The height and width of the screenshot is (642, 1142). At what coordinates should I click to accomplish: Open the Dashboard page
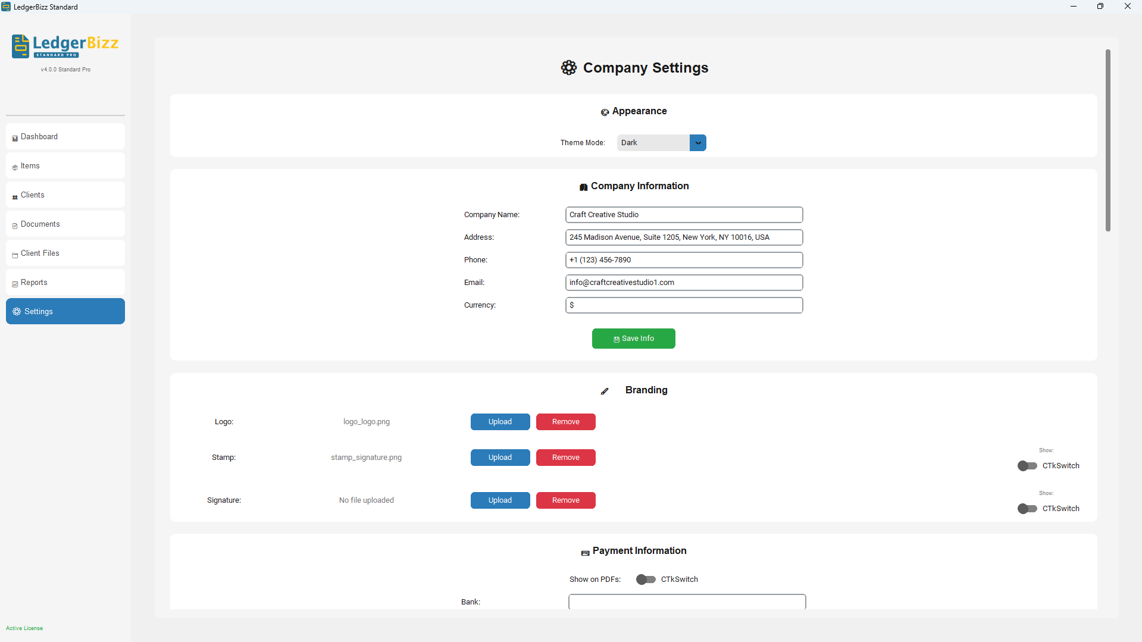65,136
